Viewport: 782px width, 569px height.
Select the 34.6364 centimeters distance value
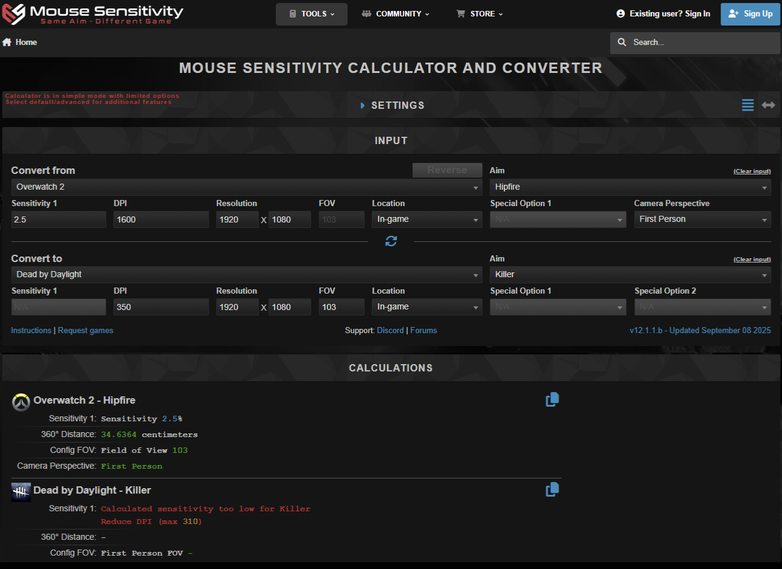click(x=149, y=435)
